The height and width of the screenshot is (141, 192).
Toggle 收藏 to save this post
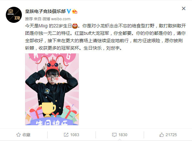[x=26, y=135]
